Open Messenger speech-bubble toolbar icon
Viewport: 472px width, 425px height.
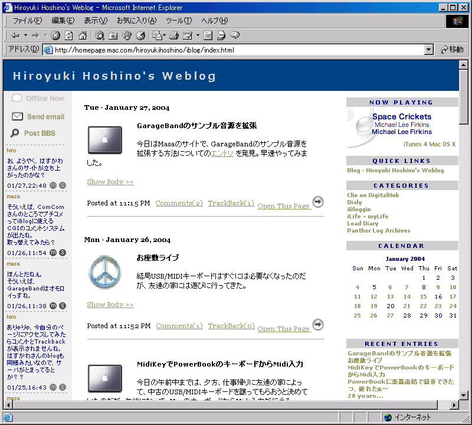pos(235,35)
